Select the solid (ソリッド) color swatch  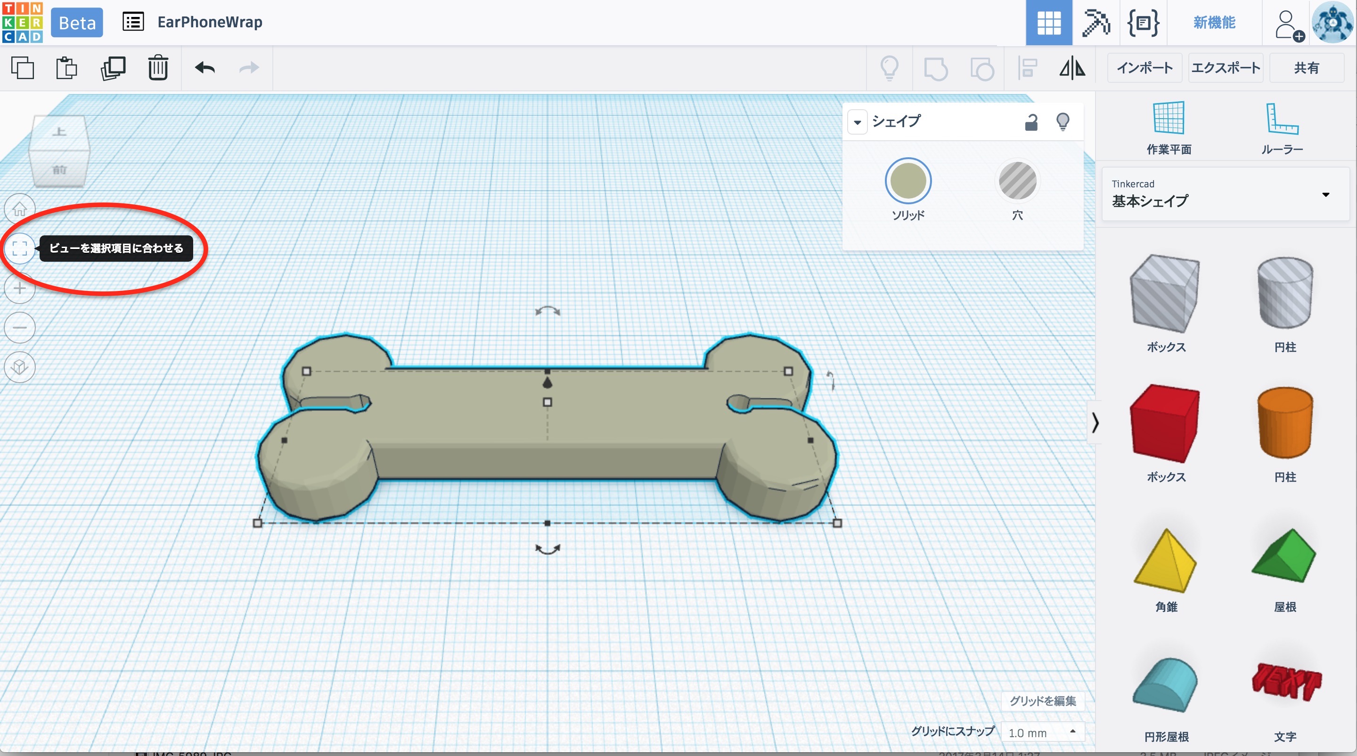click(x=907, y=181)
